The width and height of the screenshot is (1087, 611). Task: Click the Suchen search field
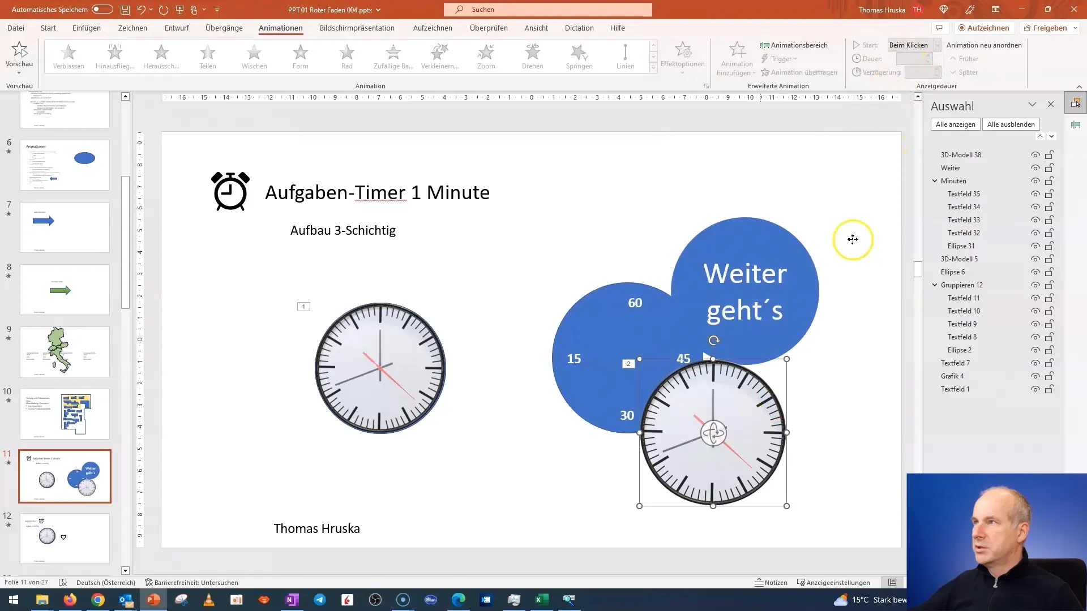[548, 10]
